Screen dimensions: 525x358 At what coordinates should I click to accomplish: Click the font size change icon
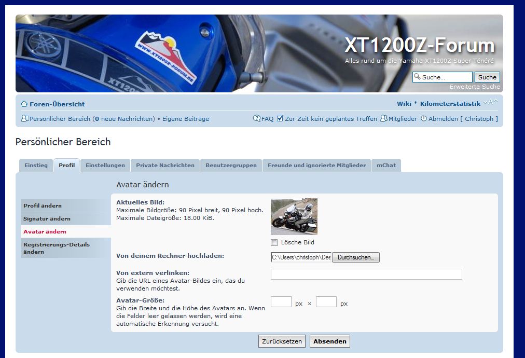tap(490, 102)
